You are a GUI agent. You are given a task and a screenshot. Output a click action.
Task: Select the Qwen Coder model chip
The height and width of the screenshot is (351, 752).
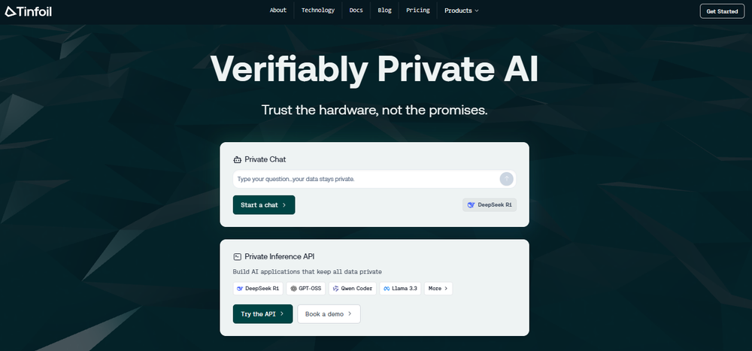point(352,288)
